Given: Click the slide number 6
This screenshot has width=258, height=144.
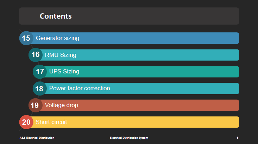Looking at the screenshot, I should point(238,138).
